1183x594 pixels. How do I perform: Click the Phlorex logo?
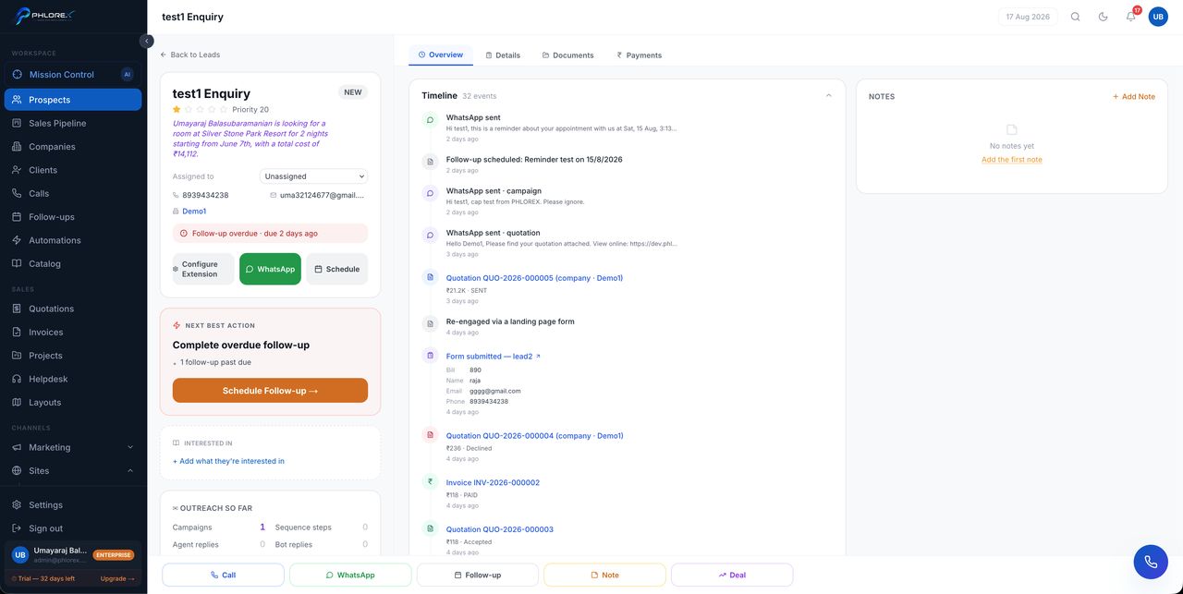44,16
